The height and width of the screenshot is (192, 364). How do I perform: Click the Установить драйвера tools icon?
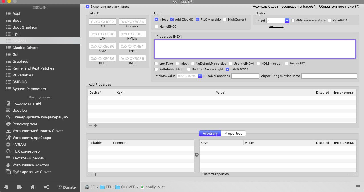point(8,138)
